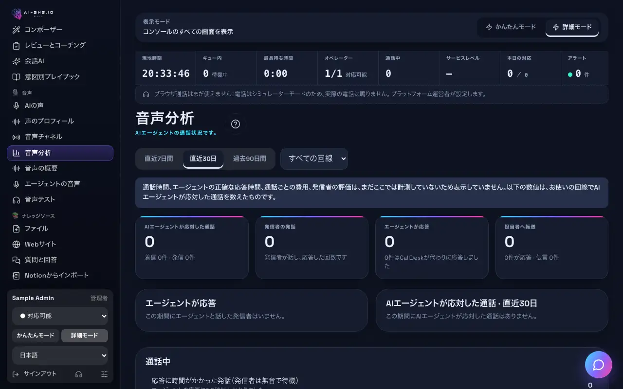Open the すべての回線 dropdown
This screenshot has height=389, width=623.
314,159
